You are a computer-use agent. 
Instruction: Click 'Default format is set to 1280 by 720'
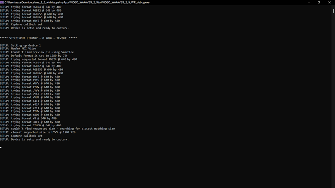click(x=34, y=56)
